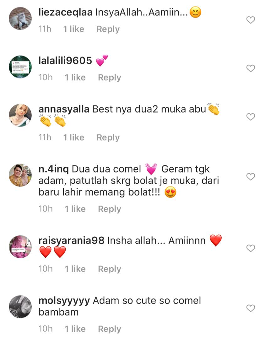Reply to molsyyyyy's comment
Image resolution: width=271 pixels, height=339 pixels.
coord(110,329)
